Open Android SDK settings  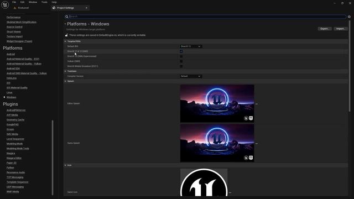coord(13,69)
